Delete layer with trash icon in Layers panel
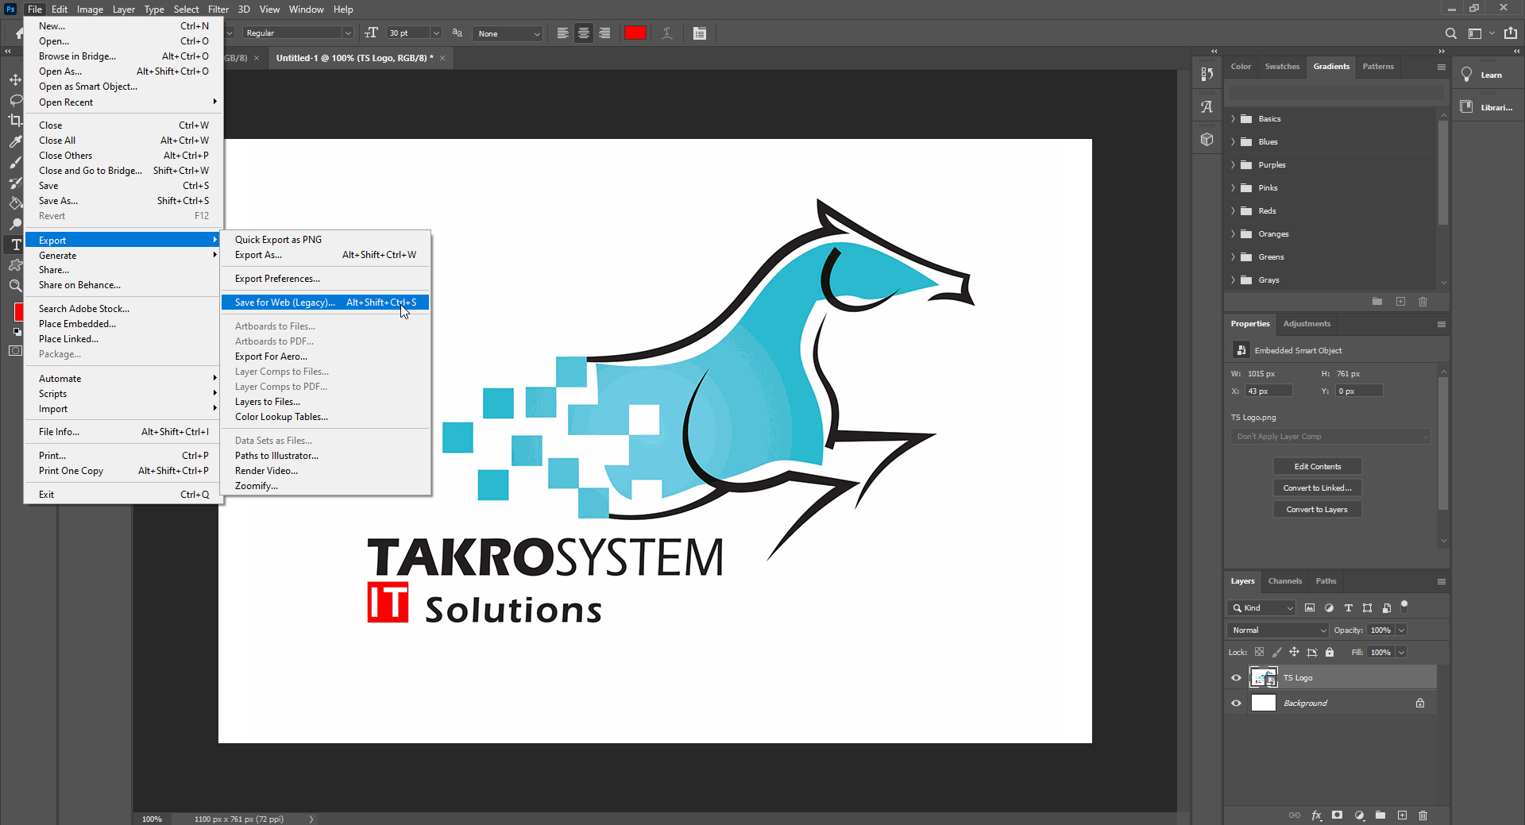Screen dimensions: 1525x825 (1423, 815)
